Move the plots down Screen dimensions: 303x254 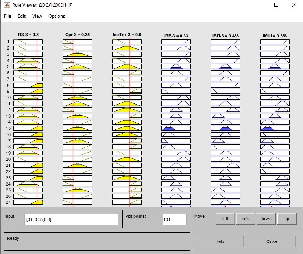[x=266, y=219]
